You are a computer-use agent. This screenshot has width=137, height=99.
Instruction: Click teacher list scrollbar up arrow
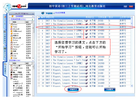[33, 22]
